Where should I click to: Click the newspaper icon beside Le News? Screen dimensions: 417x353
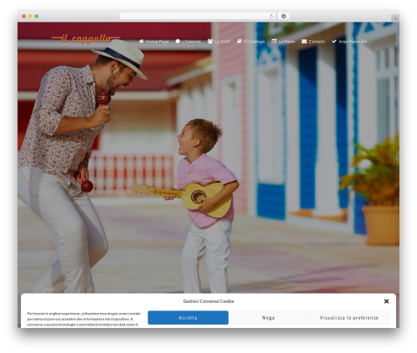pyautogui.click(x=274, y=42)
